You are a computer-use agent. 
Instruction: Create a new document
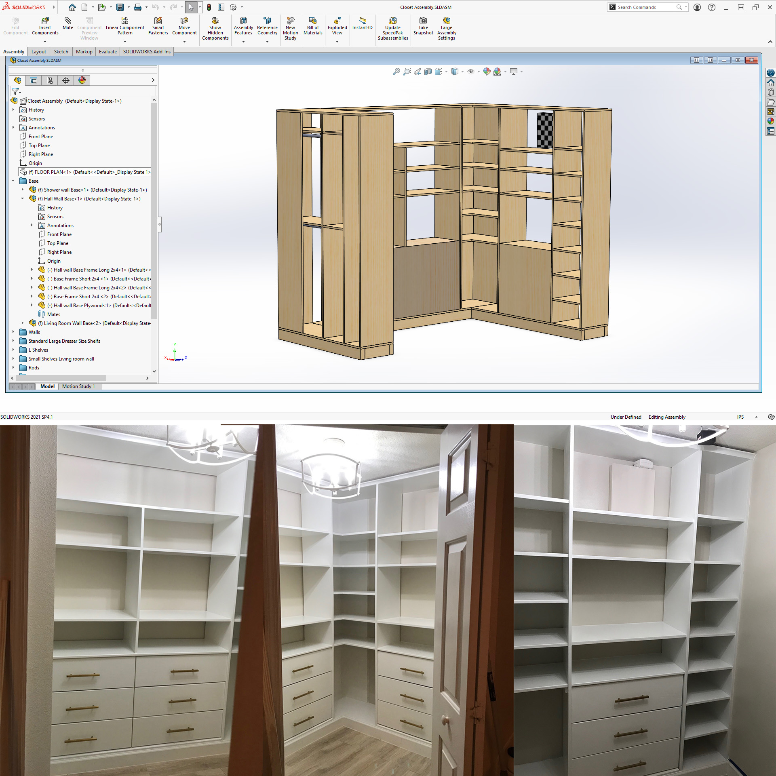click(x=84, y=7)
